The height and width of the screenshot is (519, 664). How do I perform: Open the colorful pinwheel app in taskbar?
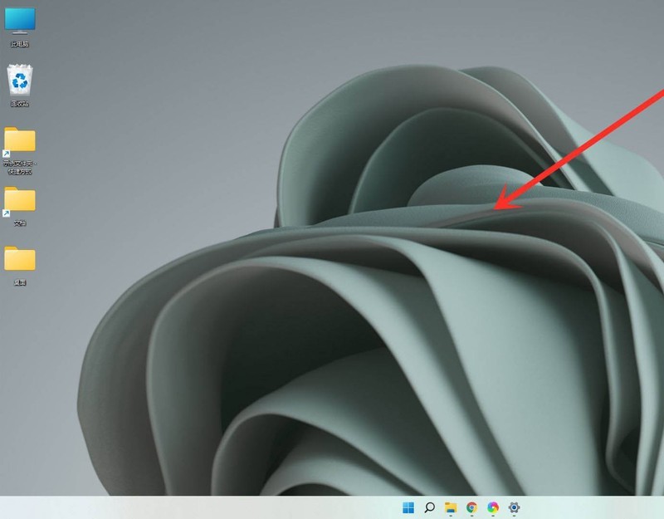(x=493, y=507)
